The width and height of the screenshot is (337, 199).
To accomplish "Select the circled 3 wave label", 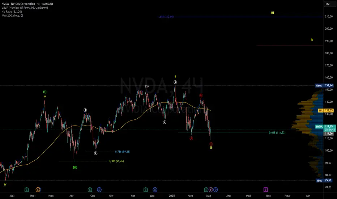I will point(147,86).
